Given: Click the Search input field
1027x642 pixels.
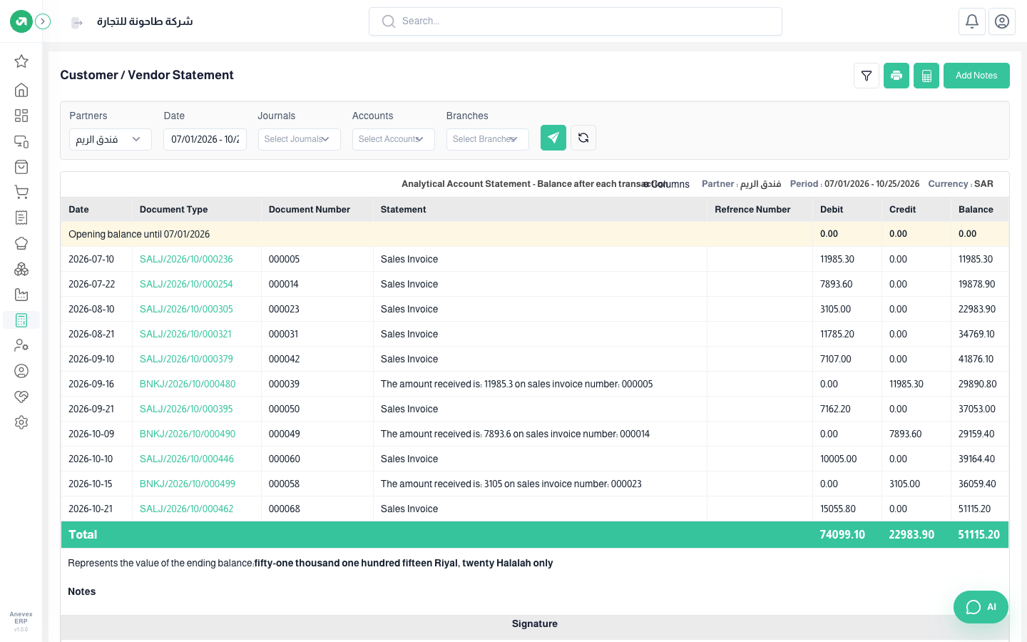Looking at the screenshot, I should point(576,21).
